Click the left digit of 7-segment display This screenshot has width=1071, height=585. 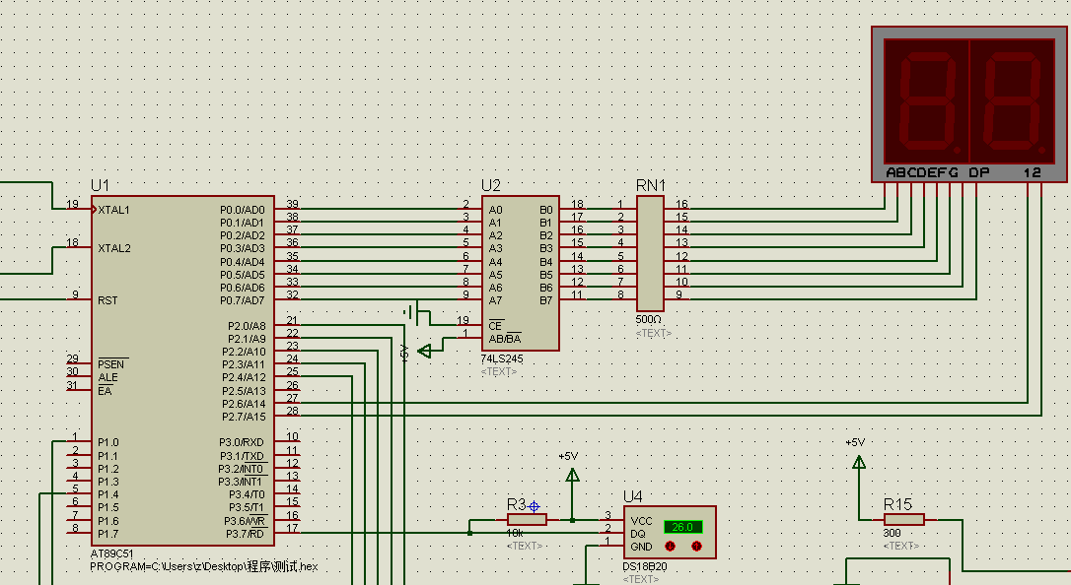coord(927,100)
